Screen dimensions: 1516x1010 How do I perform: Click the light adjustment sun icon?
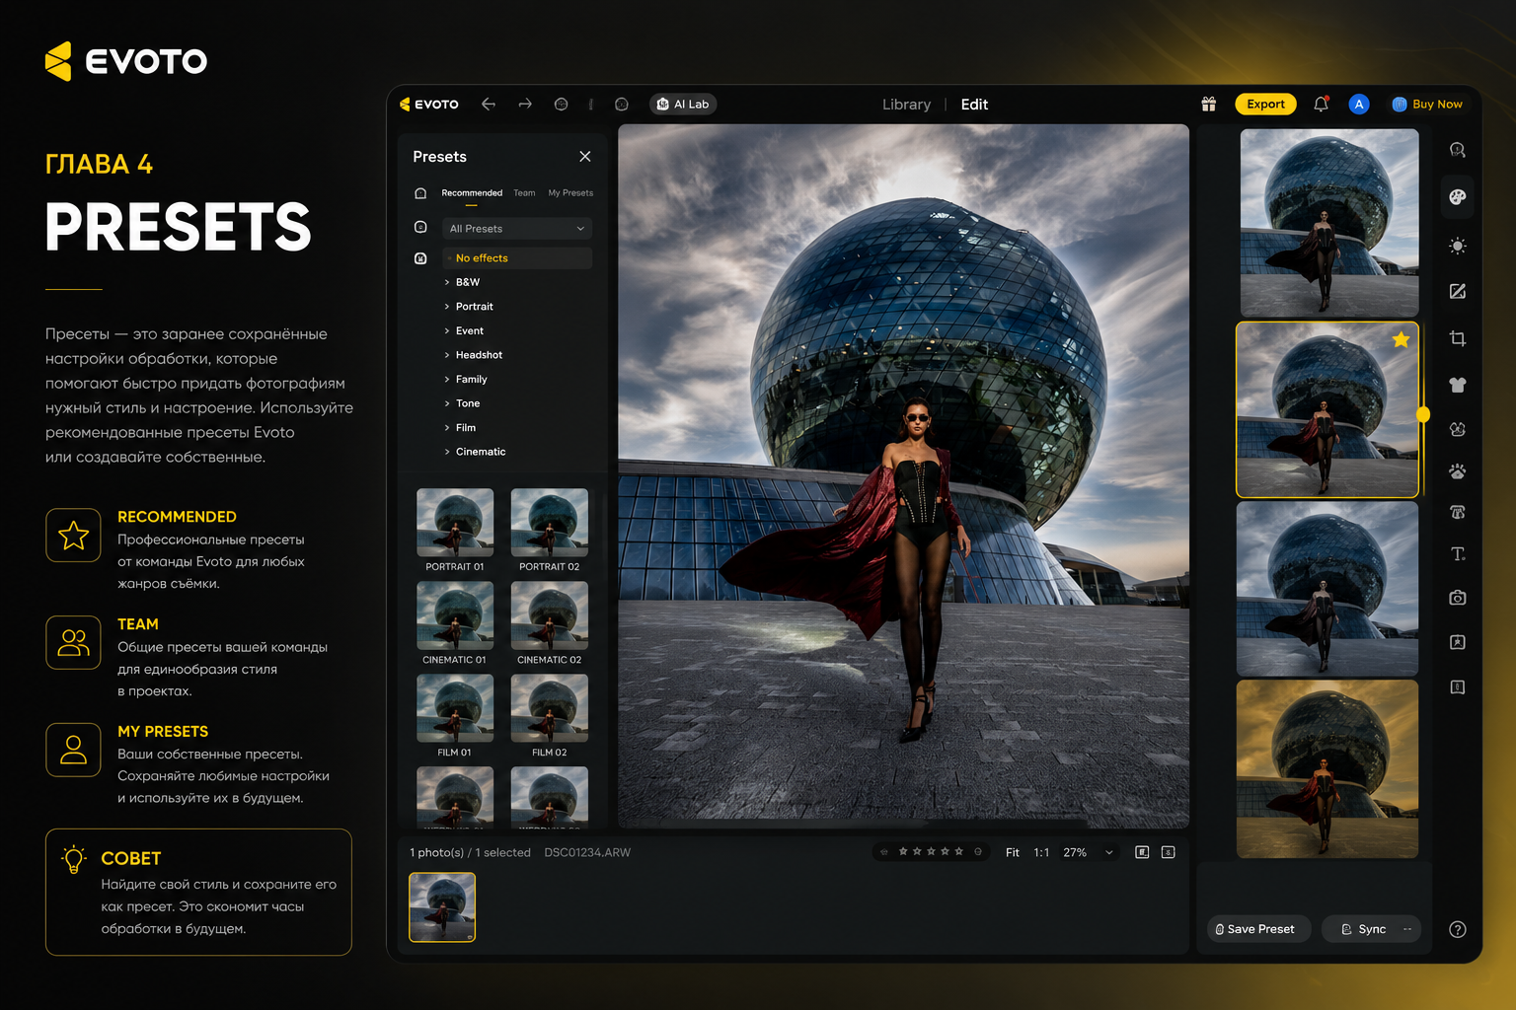[x=1457, y=246]
